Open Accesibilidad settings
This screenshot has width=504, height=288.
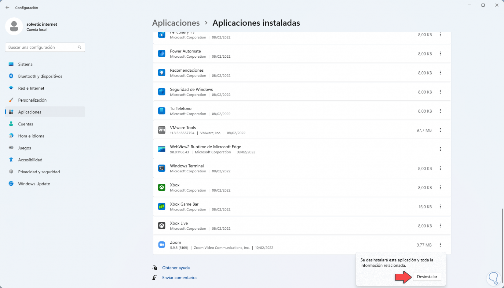coord(45,160)
